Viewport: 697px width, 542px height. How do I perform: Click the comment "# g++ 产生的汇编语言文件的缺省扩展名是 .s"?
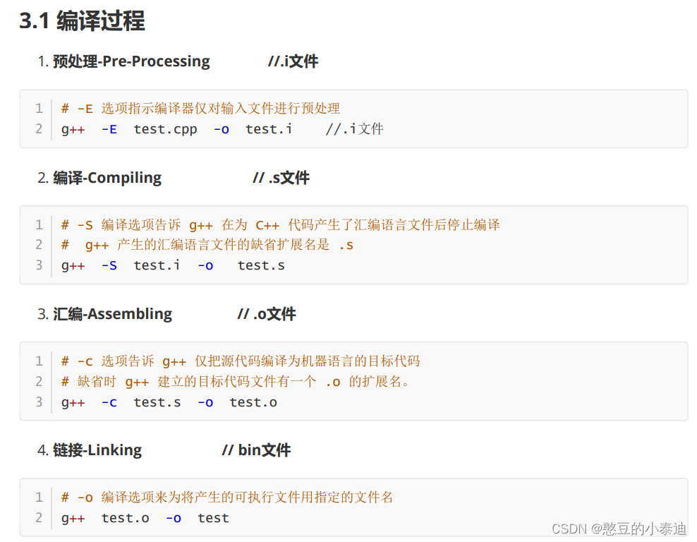click(x=207, y=245)
